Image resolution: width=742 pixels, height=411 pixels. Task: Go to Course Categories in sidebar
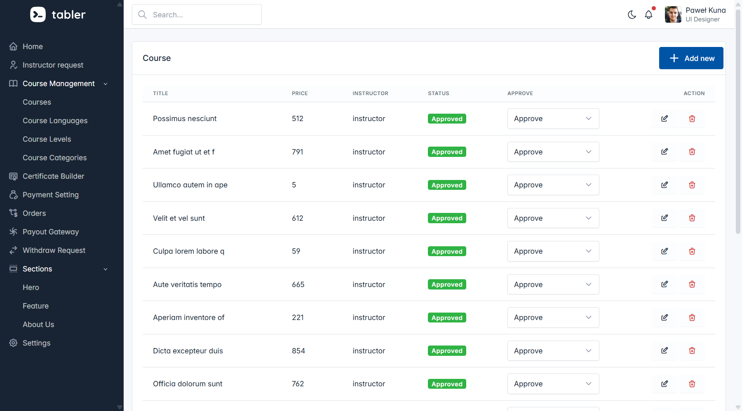[54, 158]
